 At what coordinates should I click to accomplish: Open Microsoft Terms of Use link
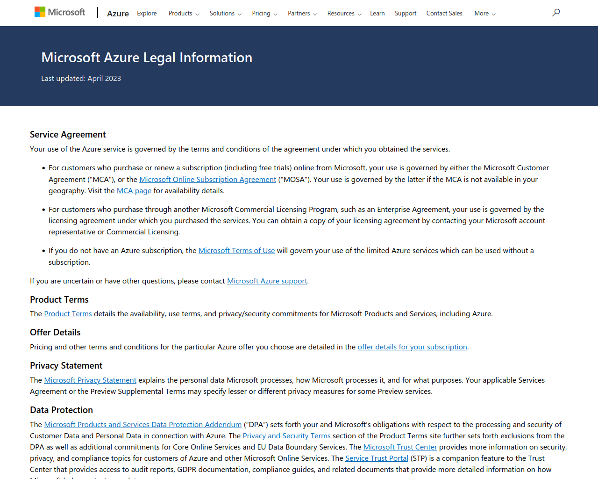(x=237, y=250)
